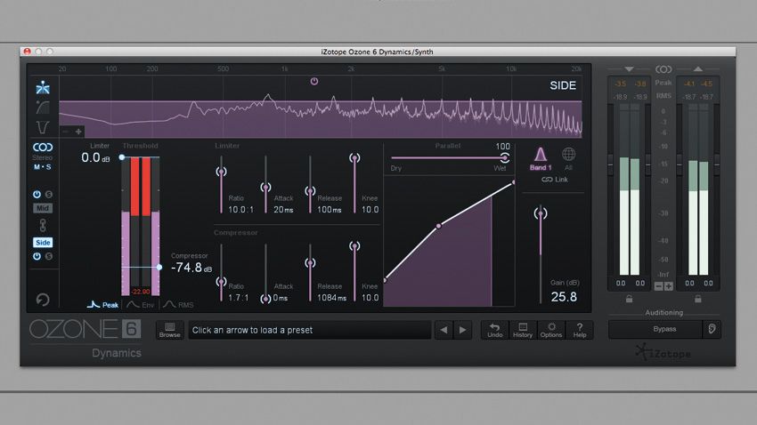Image resolution: width=757 pixels, height=425 pixels.
Task: Solo the Side channel
Action: (x=49, y=256)
